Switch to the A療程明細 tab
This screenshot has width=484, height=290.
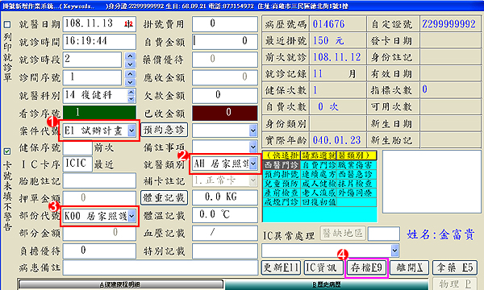pos(121,284)
